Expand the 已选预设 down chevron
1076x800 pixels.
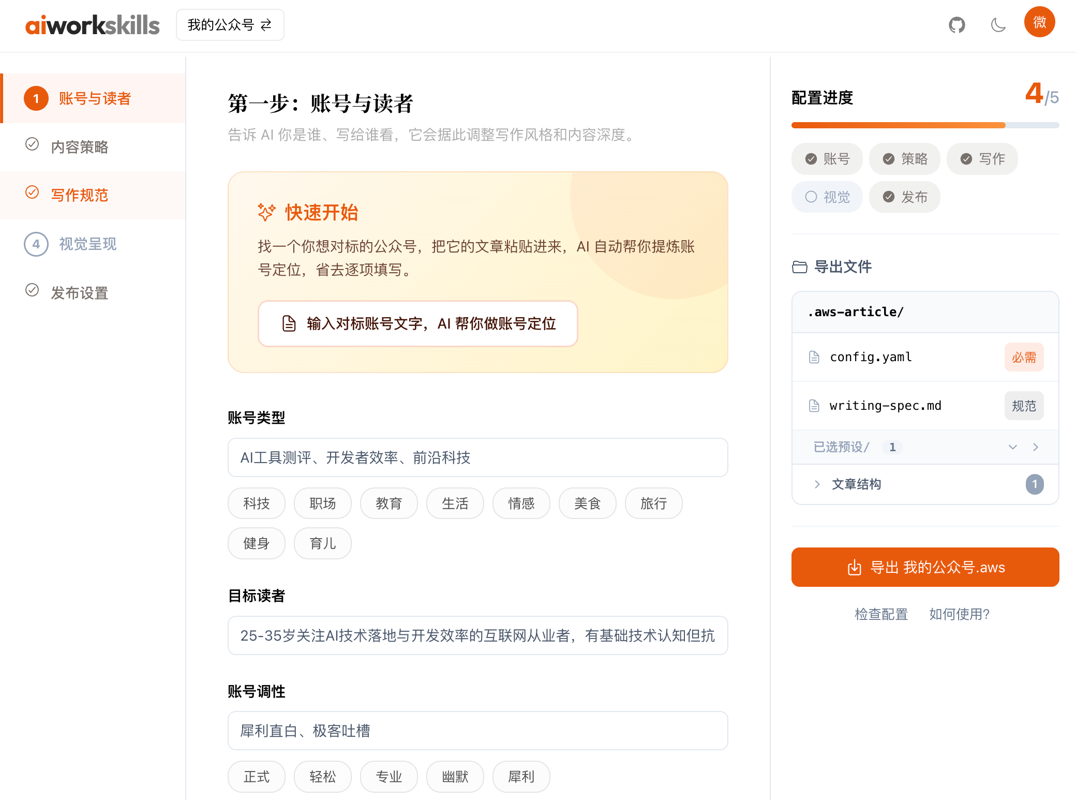click(x=1013, y=447)
